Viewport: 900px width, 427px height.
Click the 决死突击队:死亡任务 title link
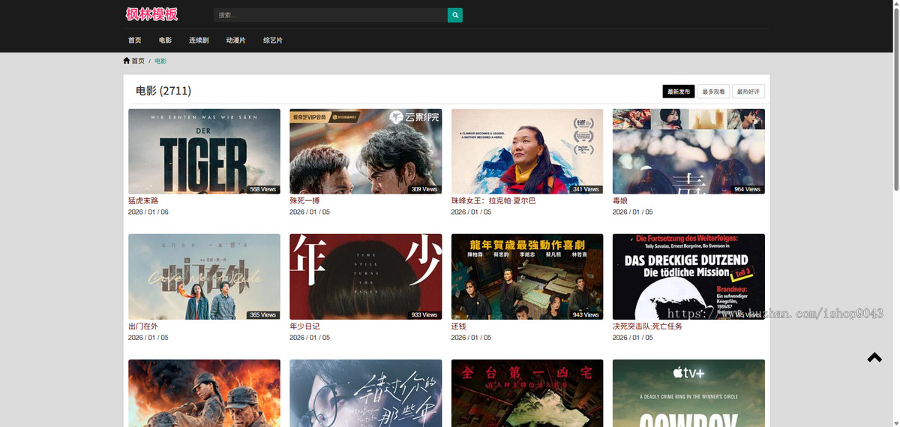(647, 326)
